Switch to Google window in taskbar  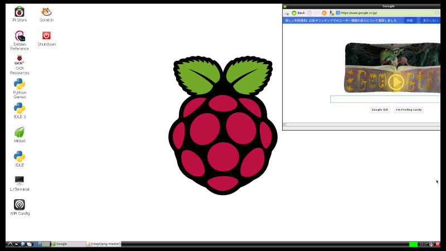68,244
